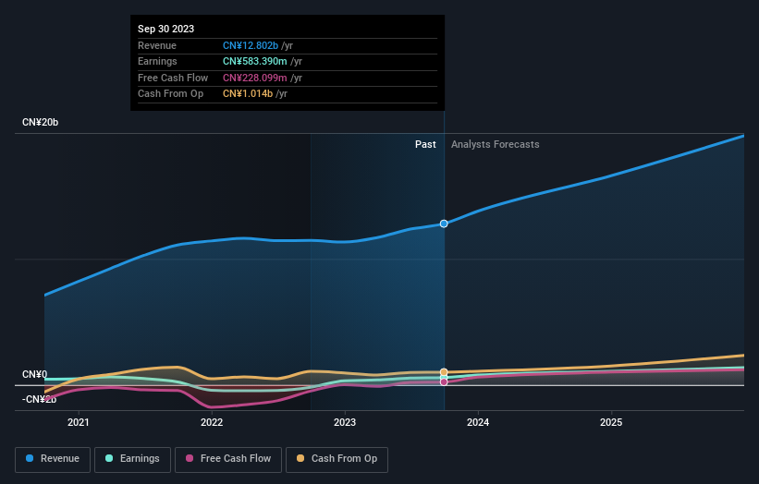Select the 2024 x-axis label
Image resolution: width=759 pixels, height=484 pixels.
point(478,423)
